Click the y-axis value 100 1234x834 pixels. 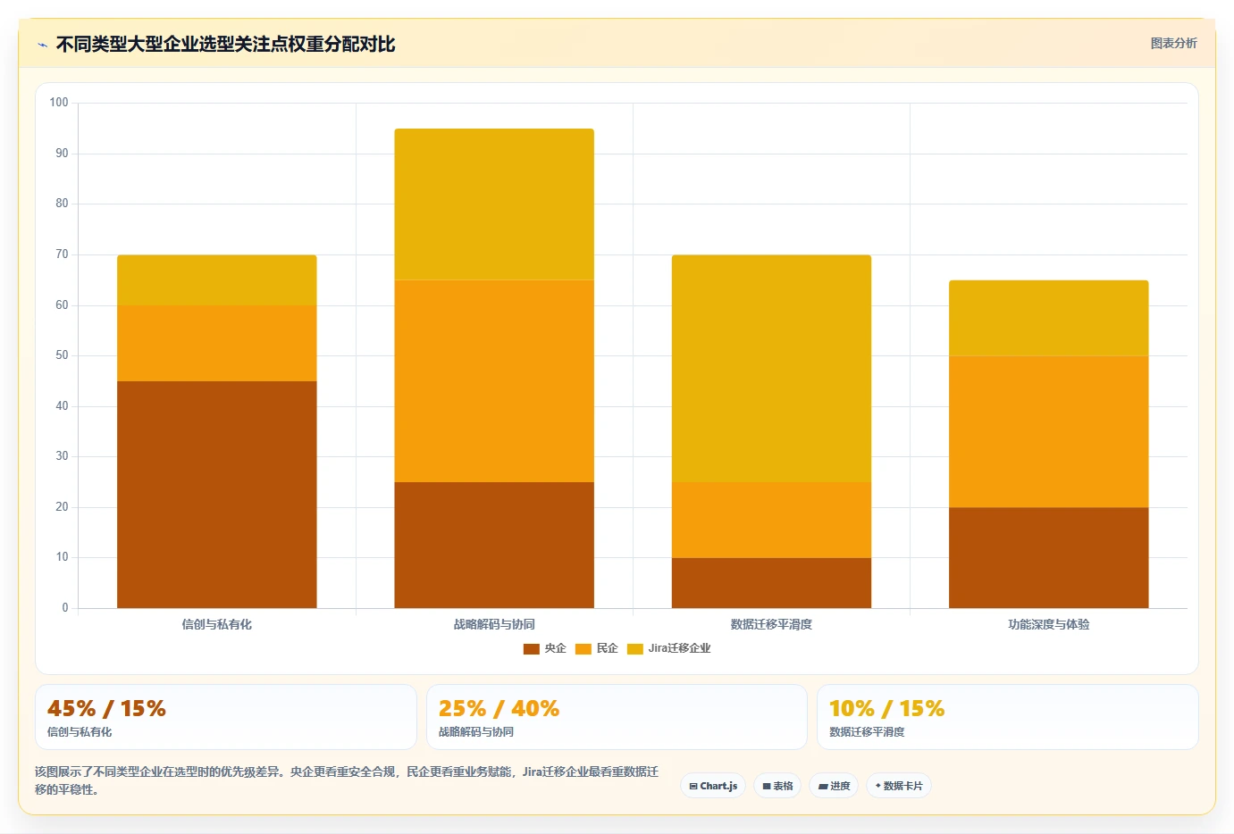coord(59,103)
